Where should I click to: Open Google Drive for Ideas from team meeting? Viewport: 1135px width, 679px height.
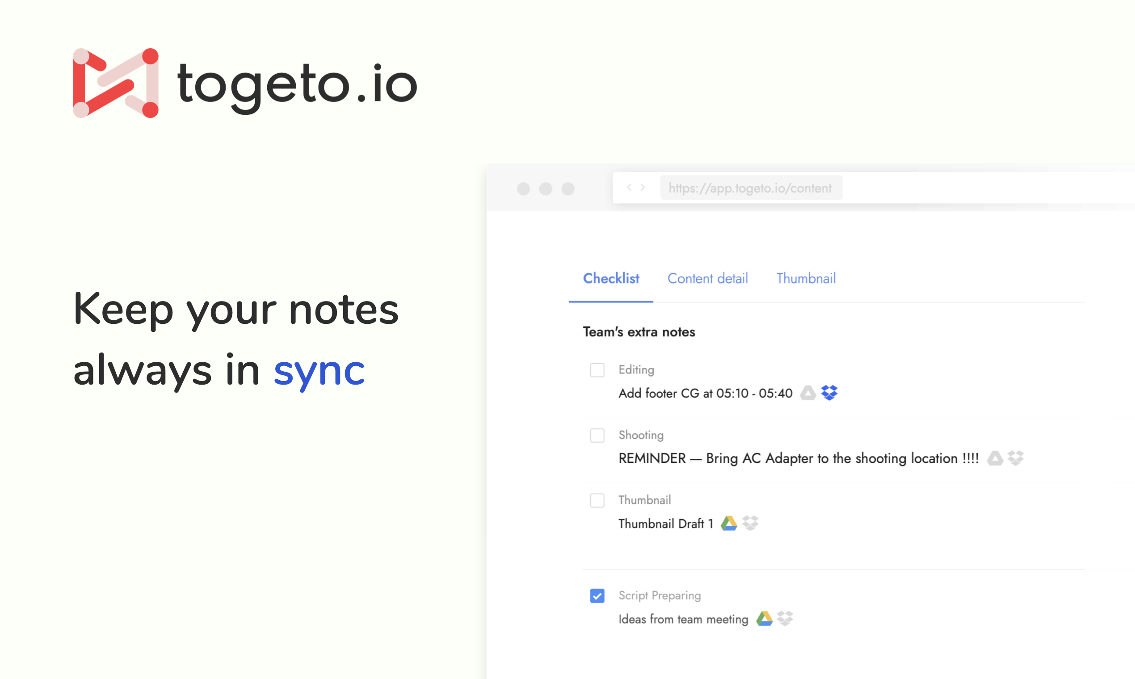pos(764,619)
